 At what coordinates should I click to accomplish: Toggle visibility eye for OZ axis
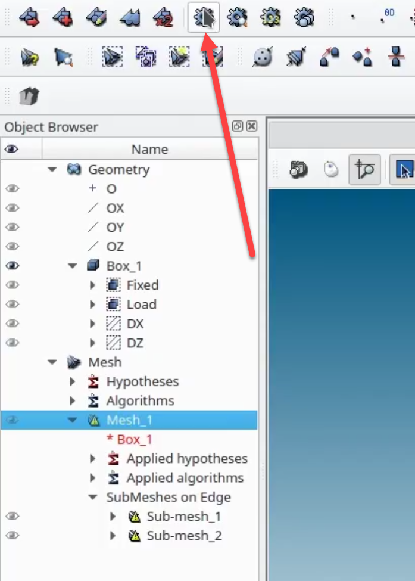coord(13,247)
